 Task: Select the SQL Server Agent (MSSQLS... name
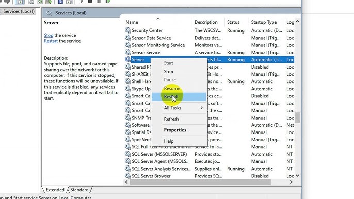(161, 161)
